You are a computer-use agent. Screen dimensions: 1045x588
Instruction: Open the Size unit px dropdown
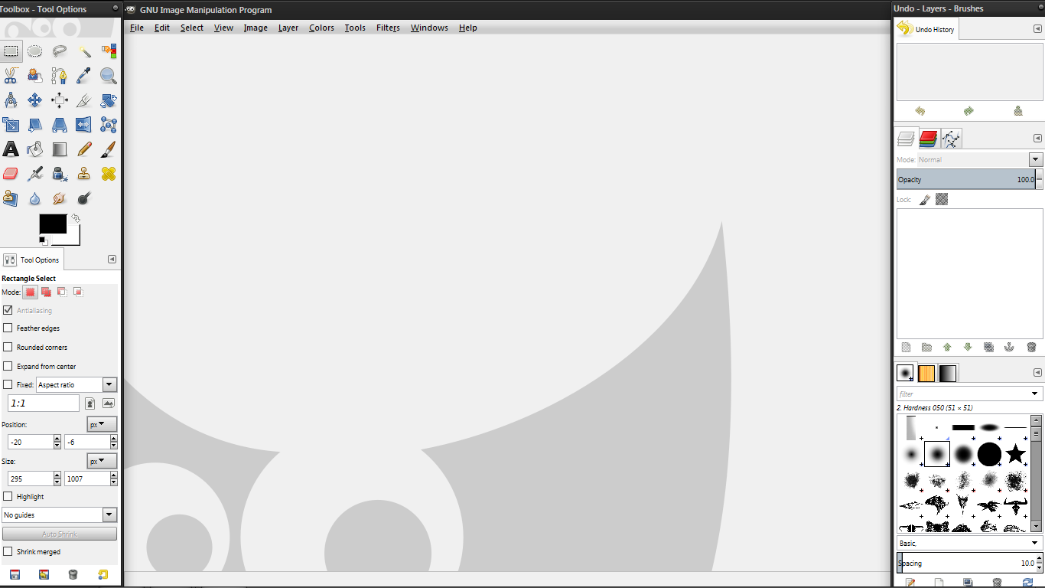point(102,461)
